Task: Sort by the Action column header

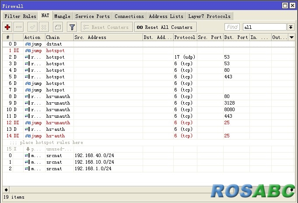Action: [34, 37]
